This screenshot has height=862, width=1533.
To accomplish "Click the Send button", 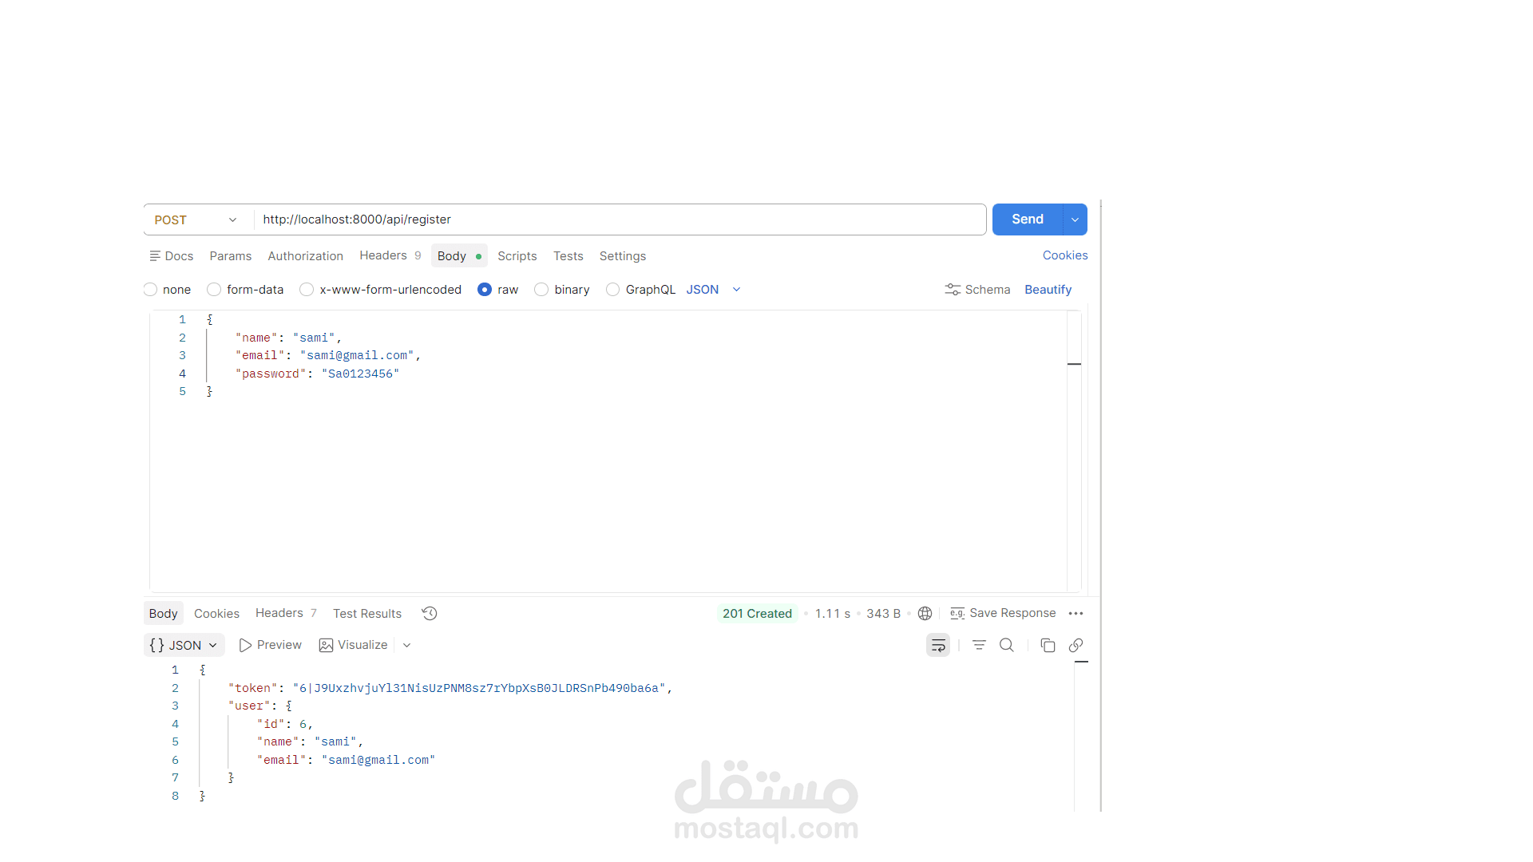I will [1027, 219].
